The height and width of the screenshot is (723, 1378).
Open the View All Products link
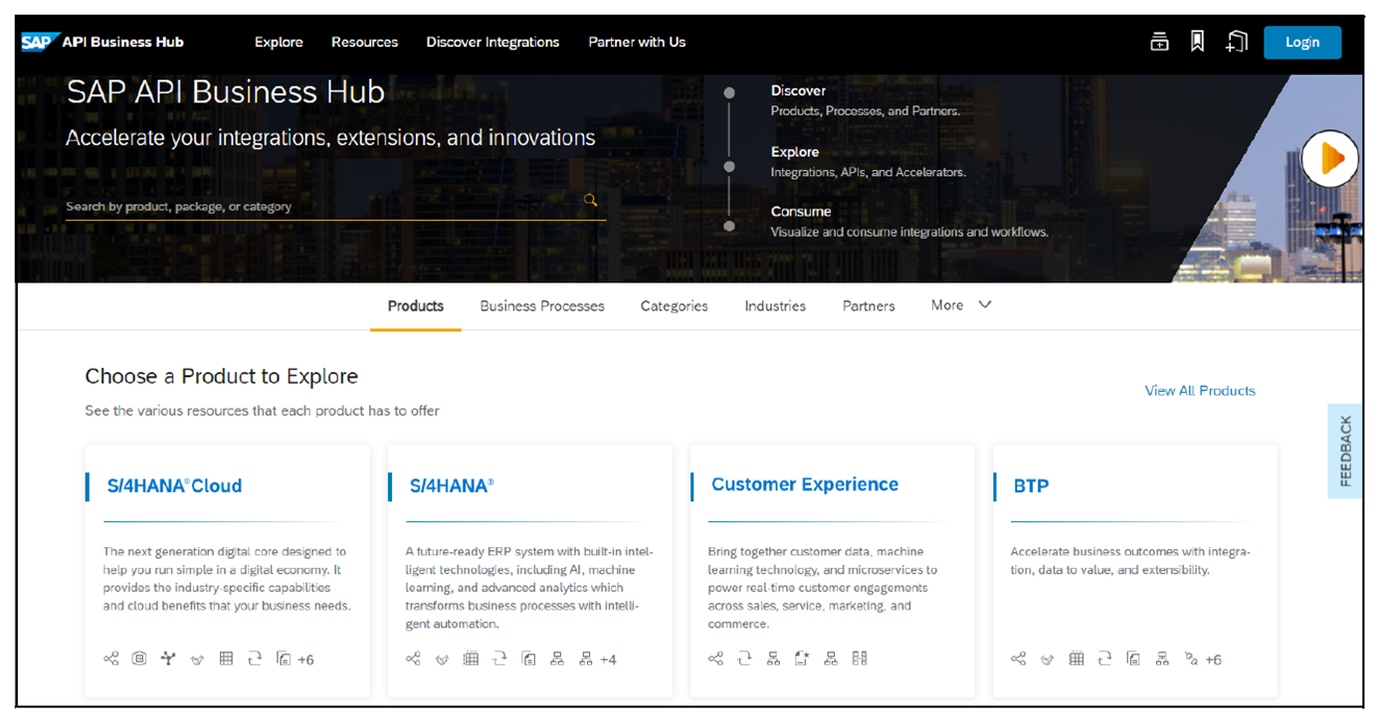[x=1200, y=391]
